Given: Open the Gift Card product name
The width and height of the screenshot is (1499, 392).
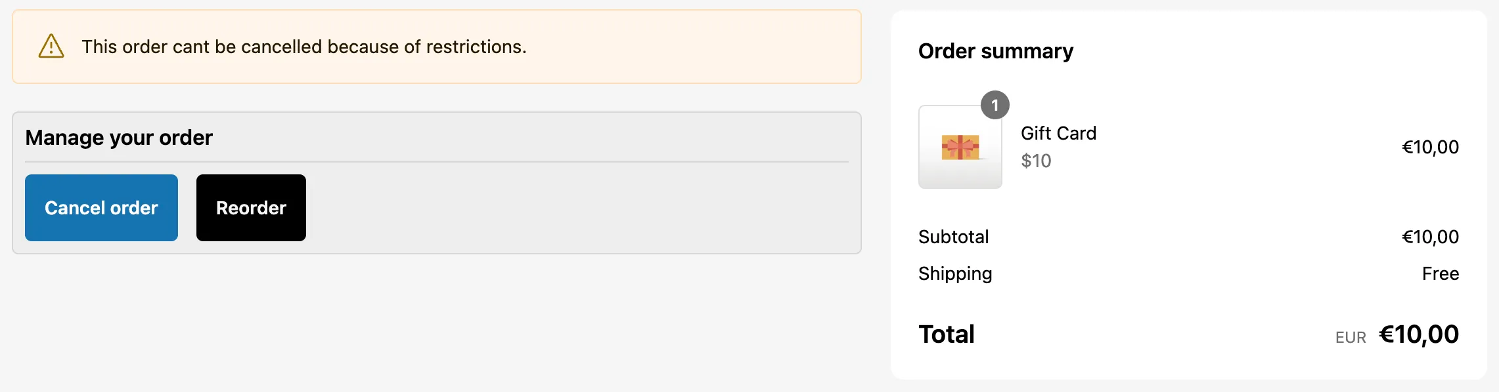Looking at the screenshot, I should (x=1058, y=133).
